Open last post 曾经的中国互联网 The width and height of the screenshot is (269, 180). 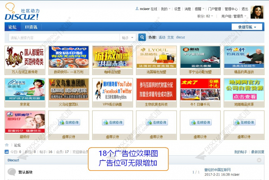click(217, 170)
